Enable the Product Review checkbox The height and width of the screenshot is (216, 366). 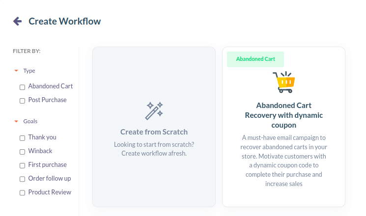(22, 192)
